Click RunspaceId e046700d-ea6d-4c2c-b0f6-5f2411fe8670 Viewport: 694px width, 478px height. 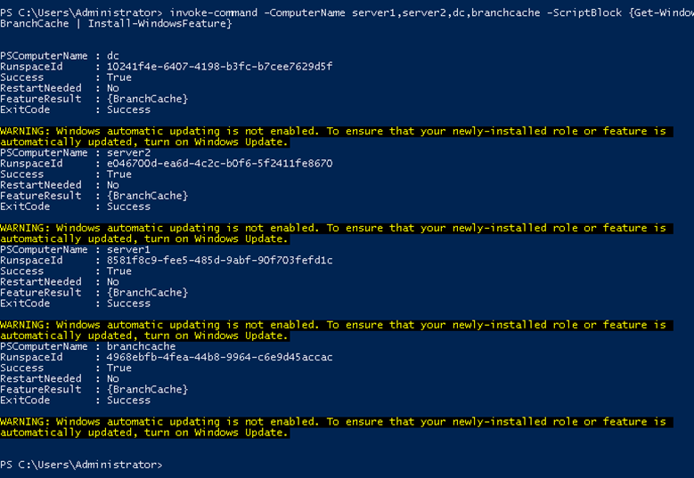[x=219, y=163]
